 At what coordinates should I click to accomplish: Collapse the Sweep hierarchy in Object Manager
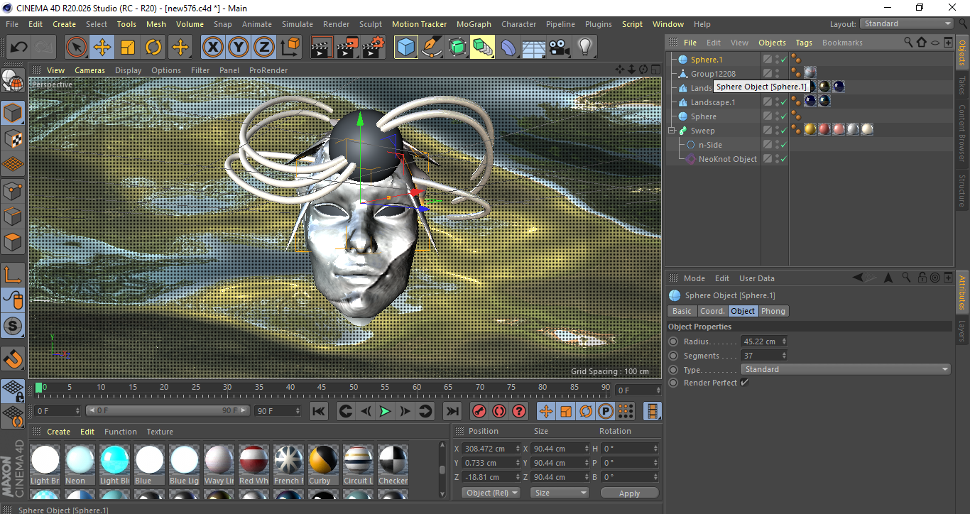click(672, 130)
